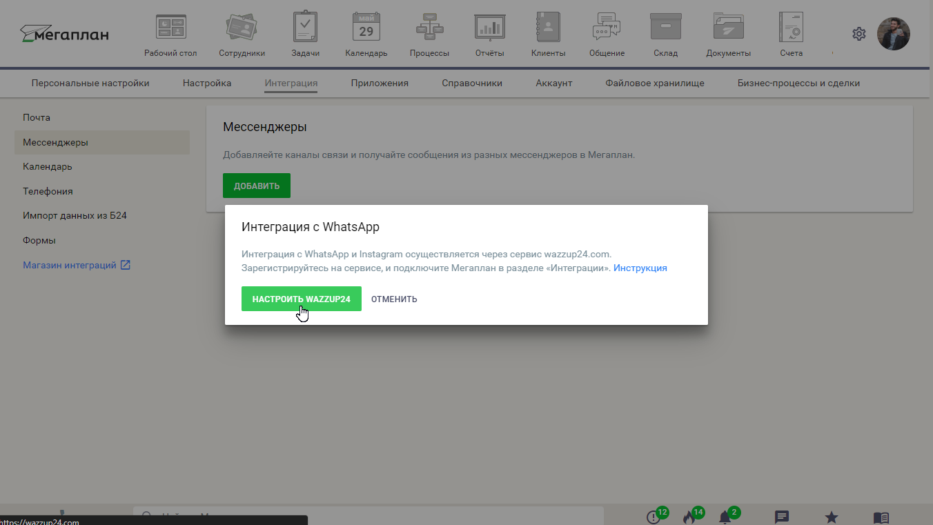Open the Сотрудники employees icon
Image resolution: width=933 pixels, height=525 pixels.
point(242,28)
